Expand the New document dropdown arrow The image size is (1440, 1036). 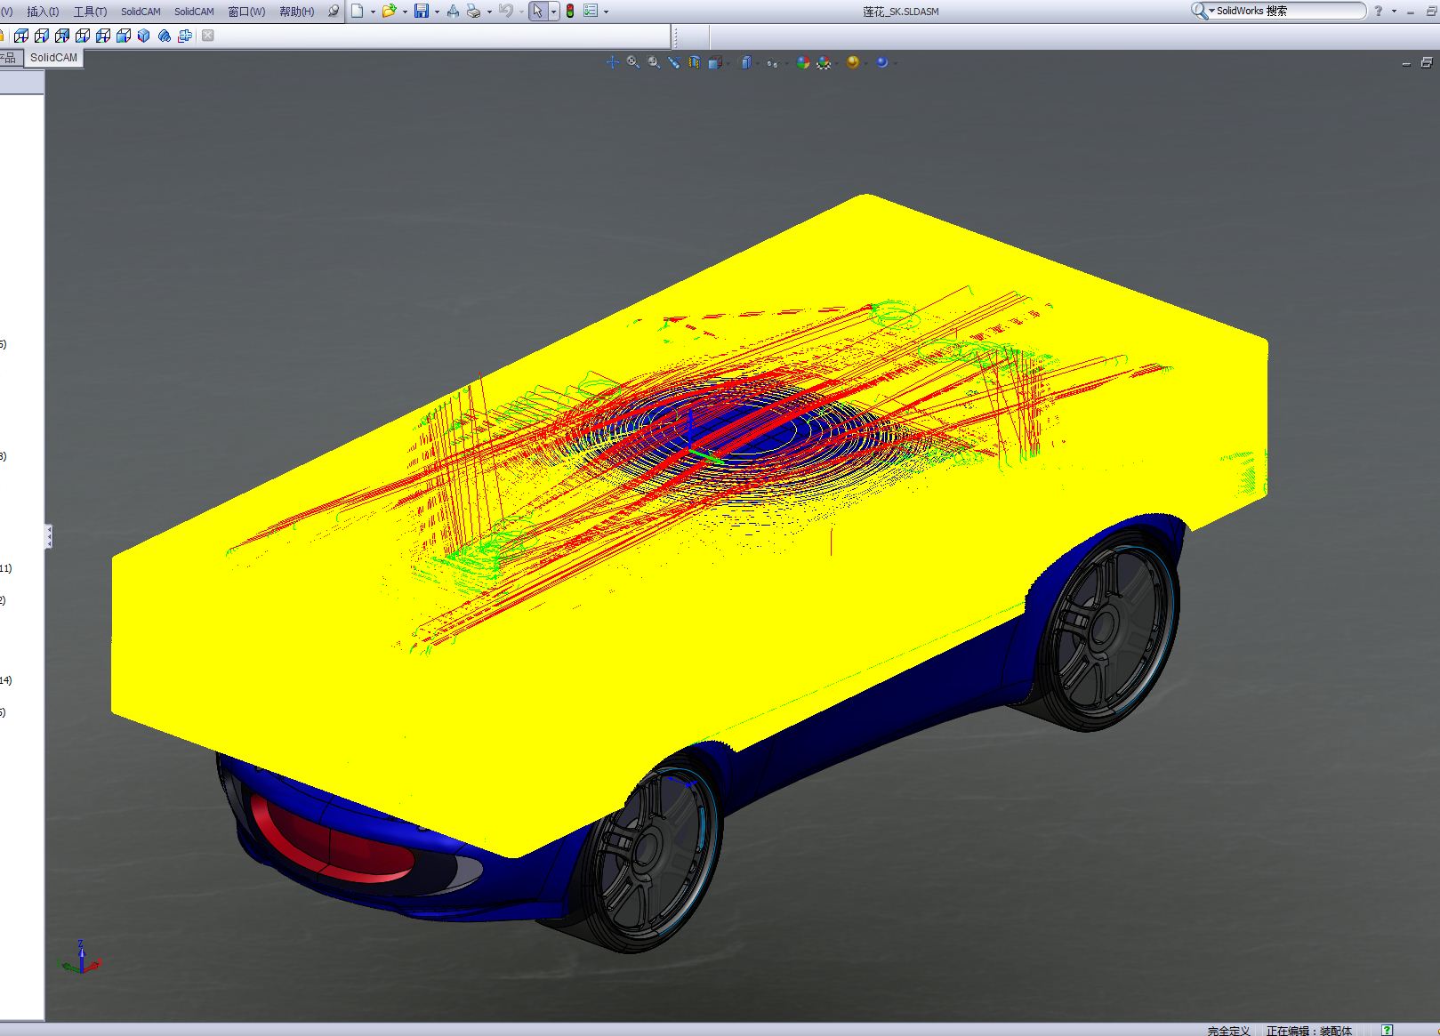372,12
